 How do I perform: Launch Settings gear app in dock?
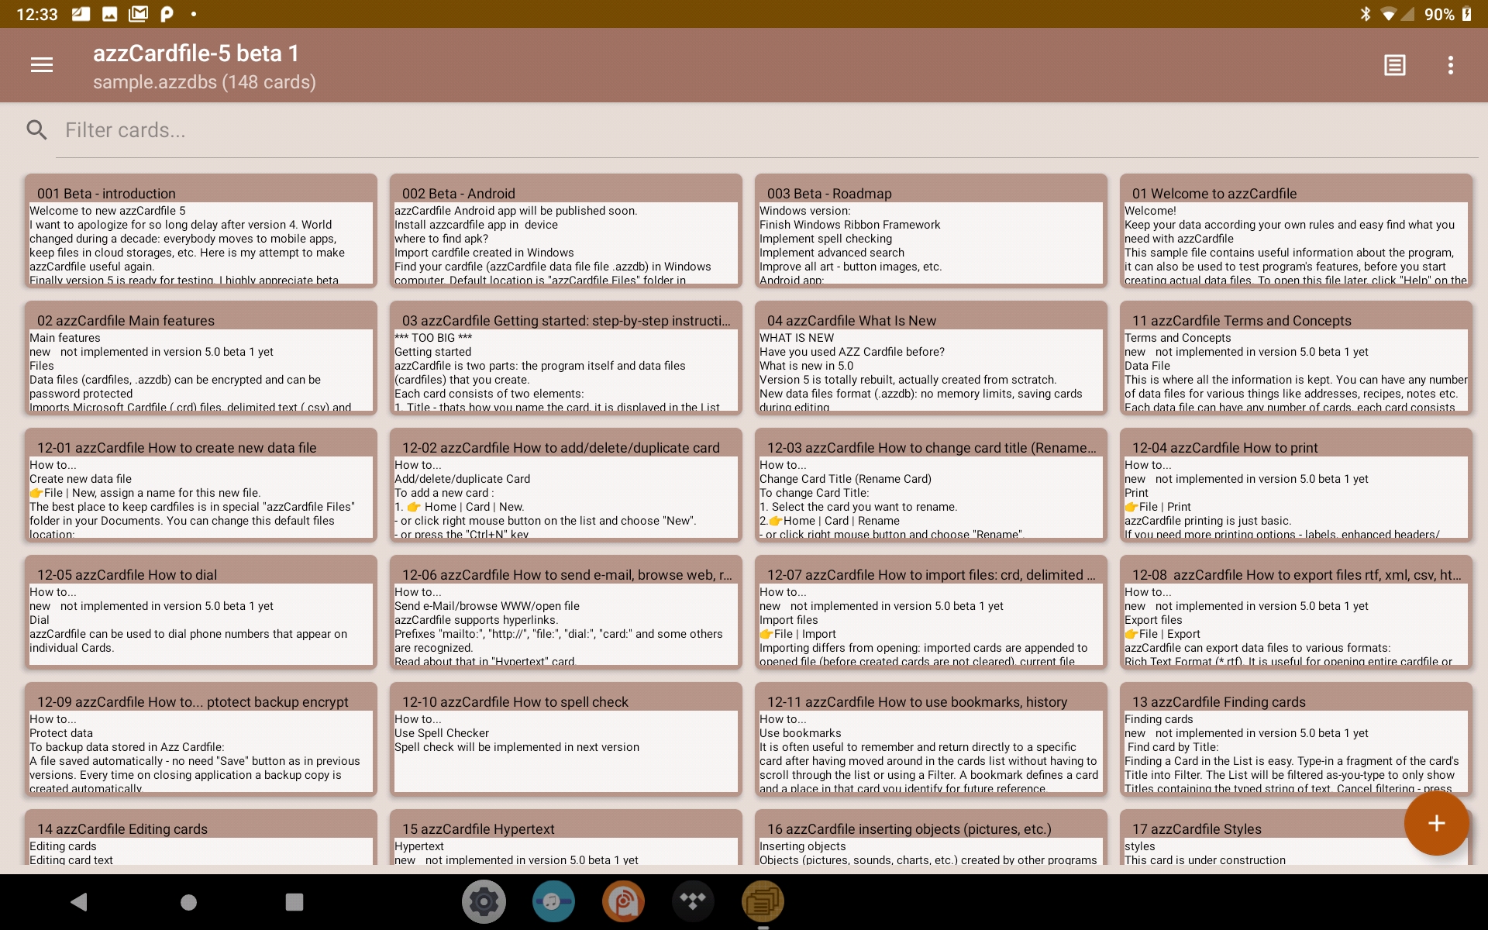(x=484, y=901)
